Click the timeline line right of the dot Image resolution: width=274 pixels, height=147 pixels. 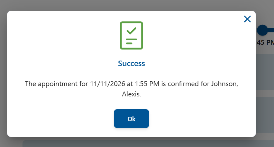click(x=271, y=30)
